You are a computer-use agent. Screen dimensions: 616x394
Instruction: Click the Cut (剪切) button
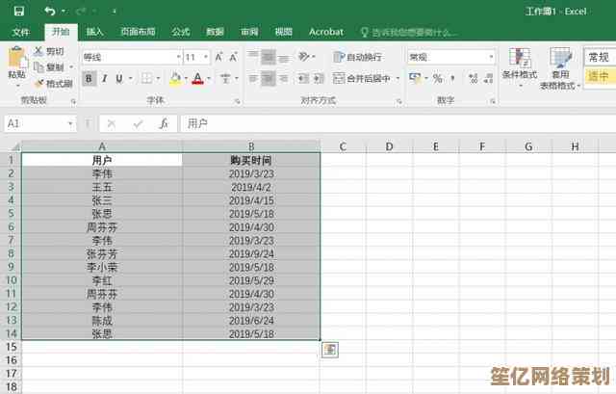point(48,51)
